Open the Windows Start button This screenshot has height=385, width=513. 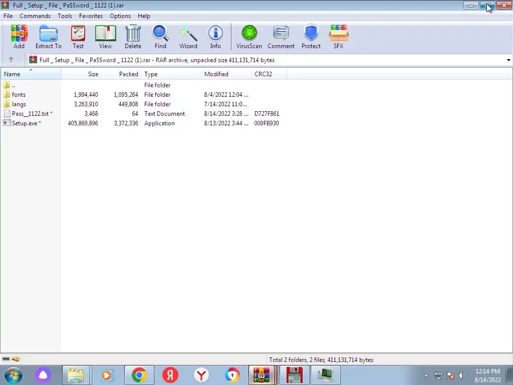[13, 375]
